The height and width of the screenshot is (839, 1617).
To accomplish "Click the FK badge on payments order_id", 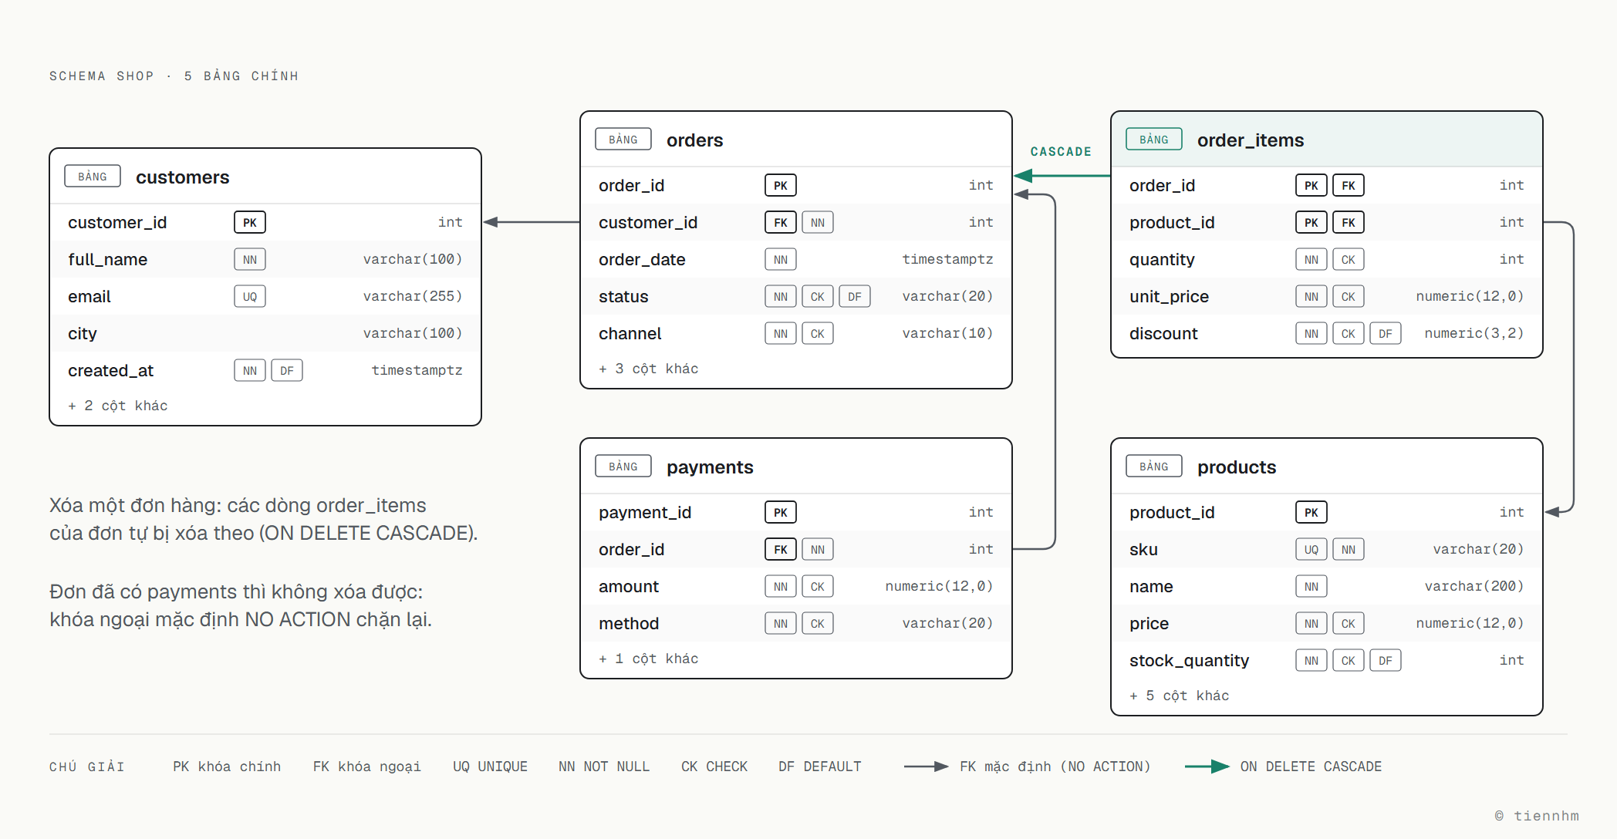I will pyautogui.click(x=781, y=549).
